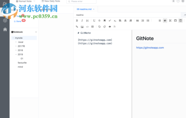
Task: Click the bookmark mark icon
Action: pyautogui.click(x=105, y=21)
